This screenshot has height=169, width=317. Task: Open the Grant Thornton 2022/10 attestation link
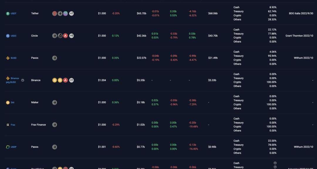pyautogui.click(x=299, y=36)
